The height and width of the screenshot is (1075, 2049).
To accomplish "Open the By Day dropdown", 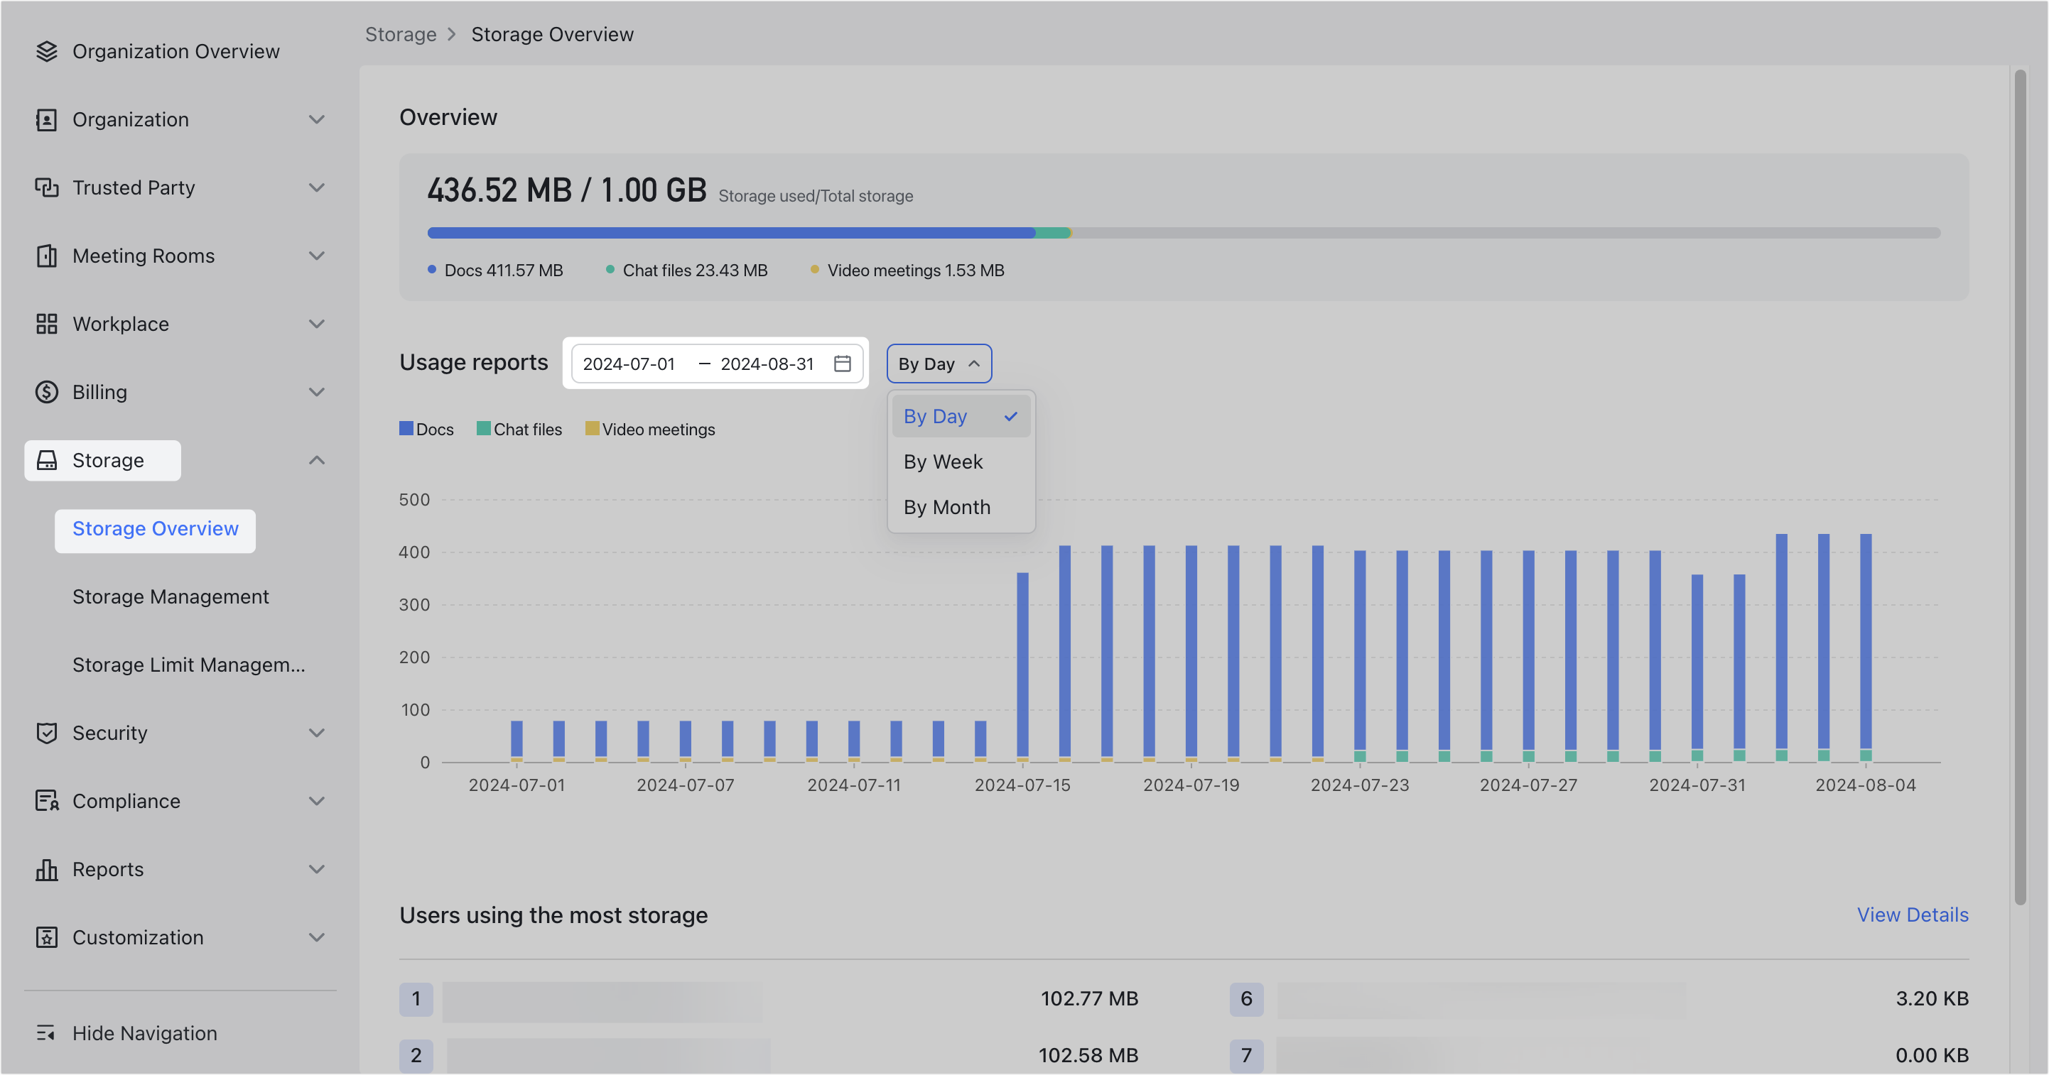I will coord(939,364).
